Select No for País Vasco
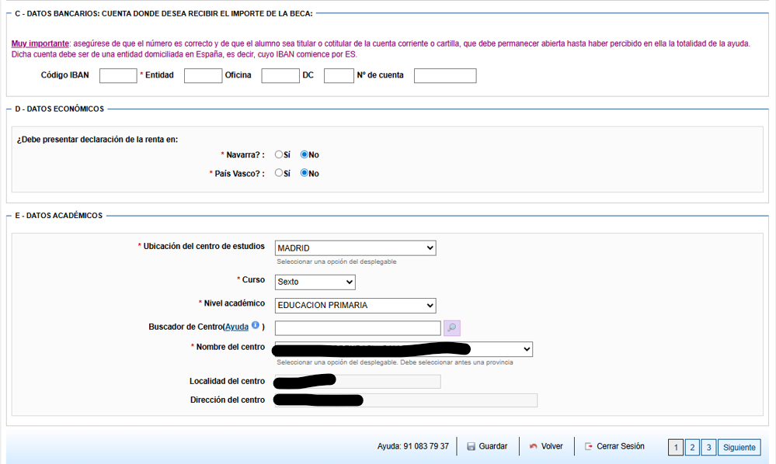The height and width of the screenshot is (464, 776). (304, 173)
